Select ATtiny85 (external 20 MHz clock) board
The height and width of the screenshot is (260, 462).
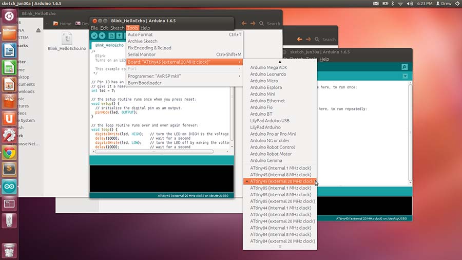point(280,201)
